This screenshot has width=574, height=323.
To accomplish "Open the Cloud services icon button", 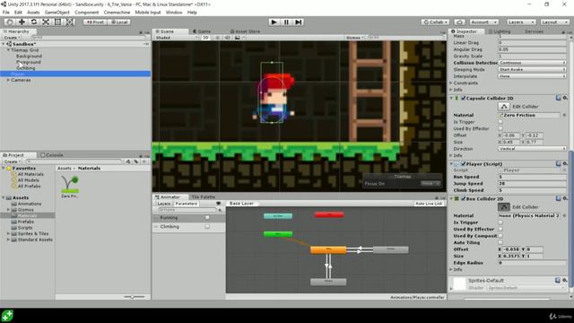I will point(460,22).
